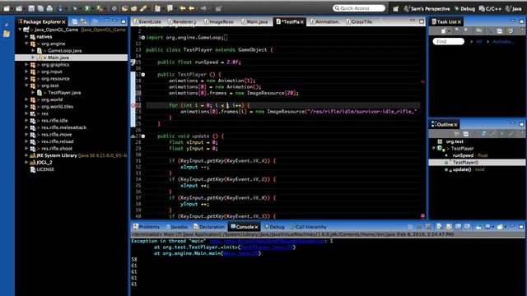Image resolution: width=527 pixels, height=296 pixels.
Task: Click the Clear Console icon
Action: click(440, 227)
